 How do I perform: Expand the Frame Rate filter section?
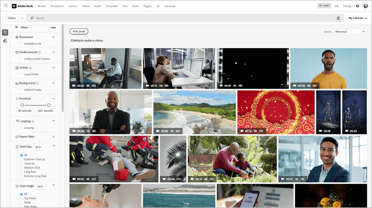pos(53,137)
